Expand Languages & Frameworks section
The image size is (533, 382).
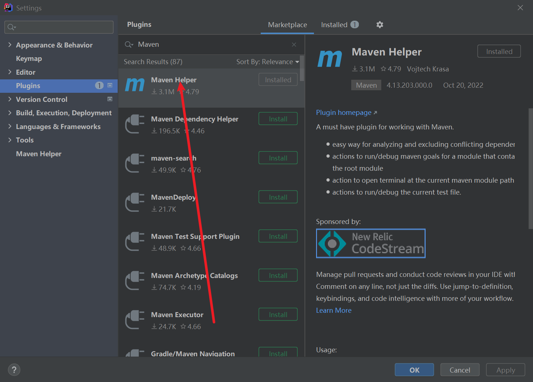[10, 126]
